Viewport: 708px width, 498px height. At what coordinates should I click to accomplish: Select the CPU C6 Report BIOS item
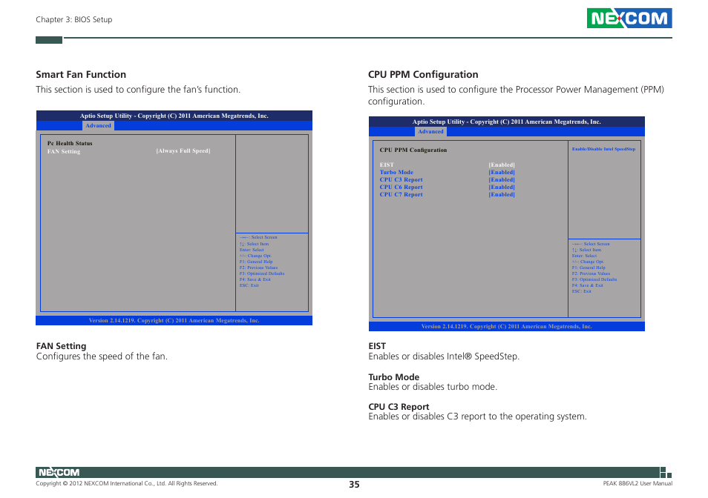click(401, 187)
